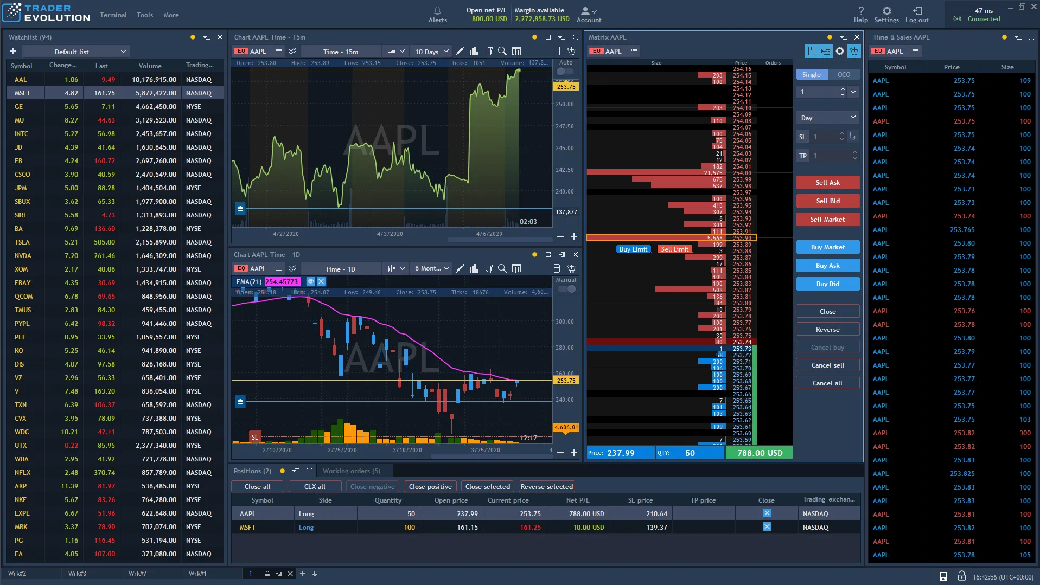Open the Alerts bell icon
This screenshot has width=1040, height=585.
click(x=437, y=10)
